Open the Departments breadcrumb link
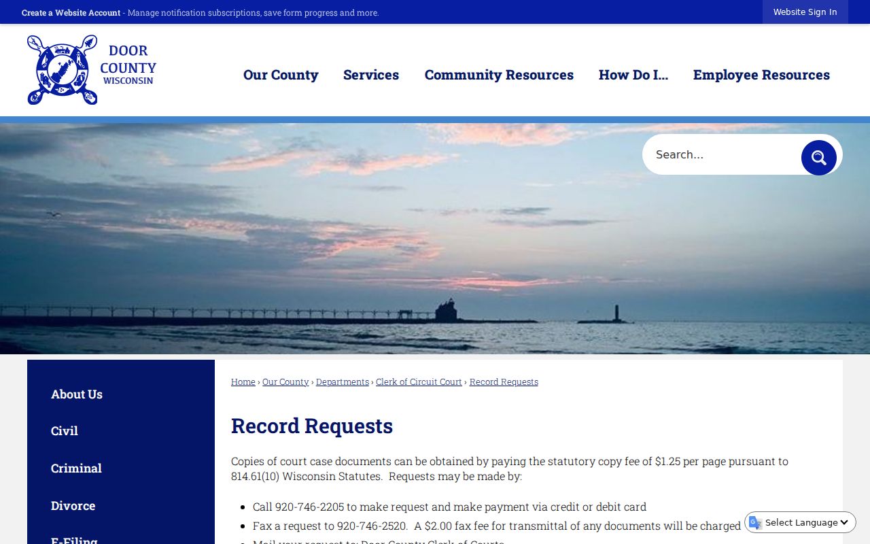Viewport: 870px width, 544px height. 343,382
